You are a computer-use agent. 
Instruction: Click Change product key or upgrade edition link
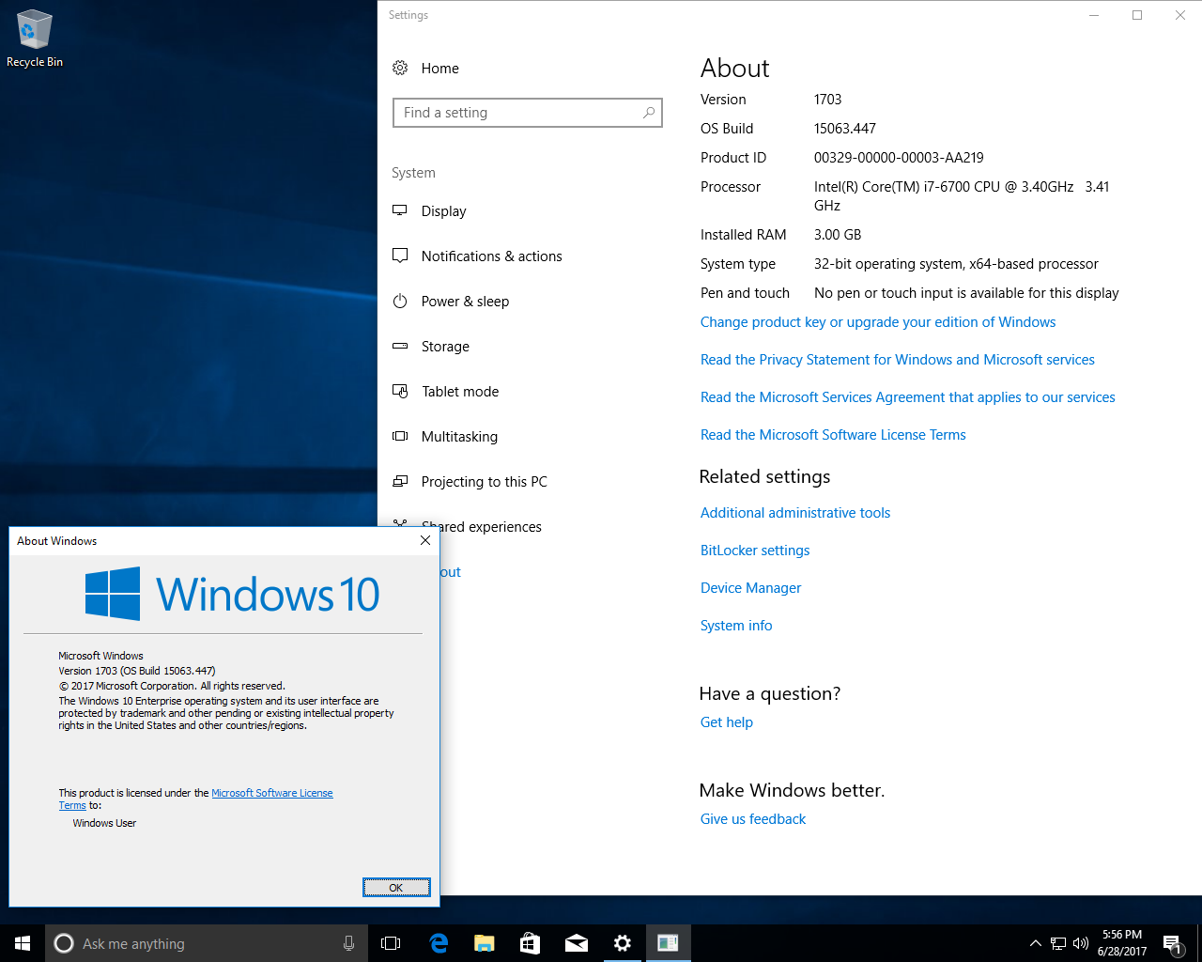877,322
